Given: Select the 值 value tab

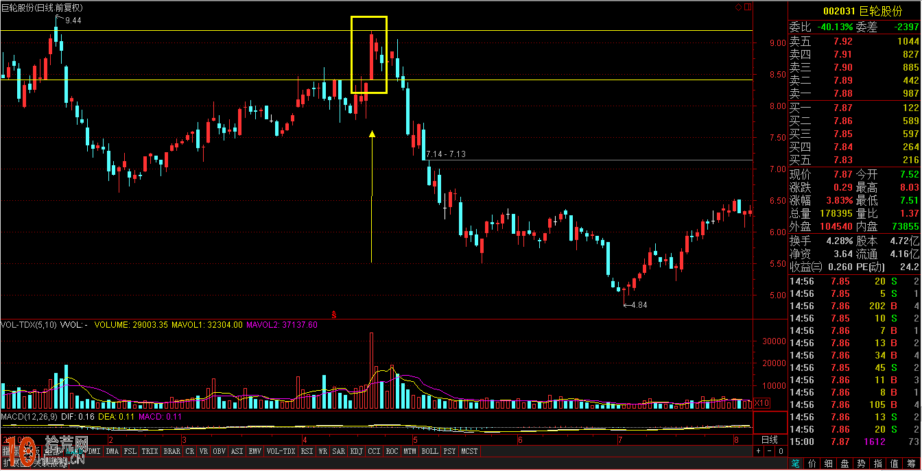Looking at the screenshot, I should 895,463.
